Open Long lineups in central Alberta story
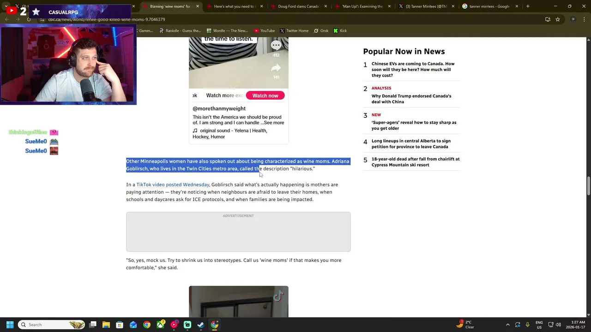 (411, 144)
